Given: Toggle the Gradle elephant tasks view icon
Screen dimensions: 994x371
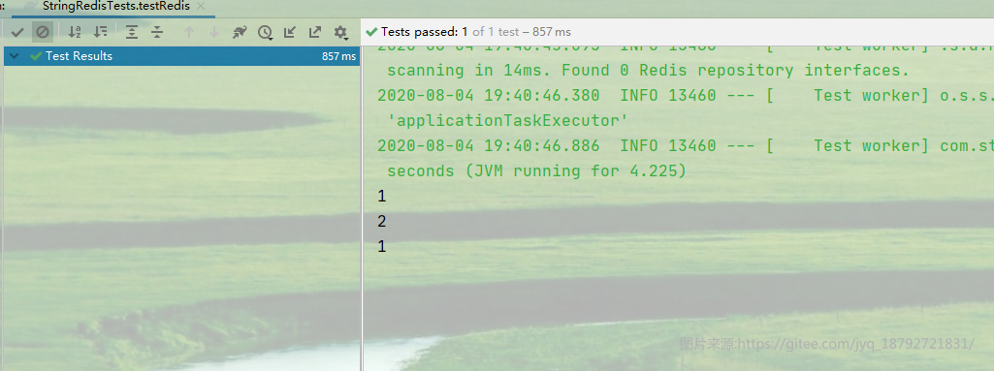Looking at the screenshot, I should click(239, 32).
